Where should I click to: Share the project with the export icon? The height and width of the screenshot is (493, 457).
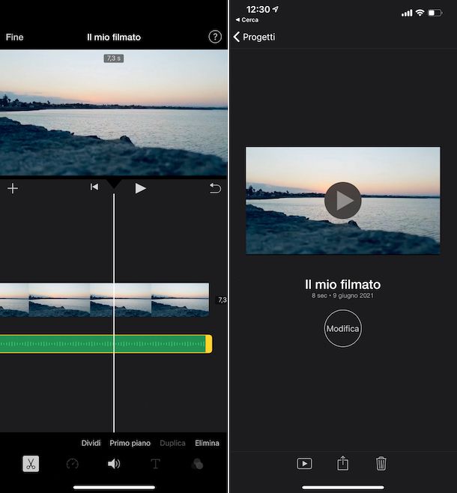[342, 463]
